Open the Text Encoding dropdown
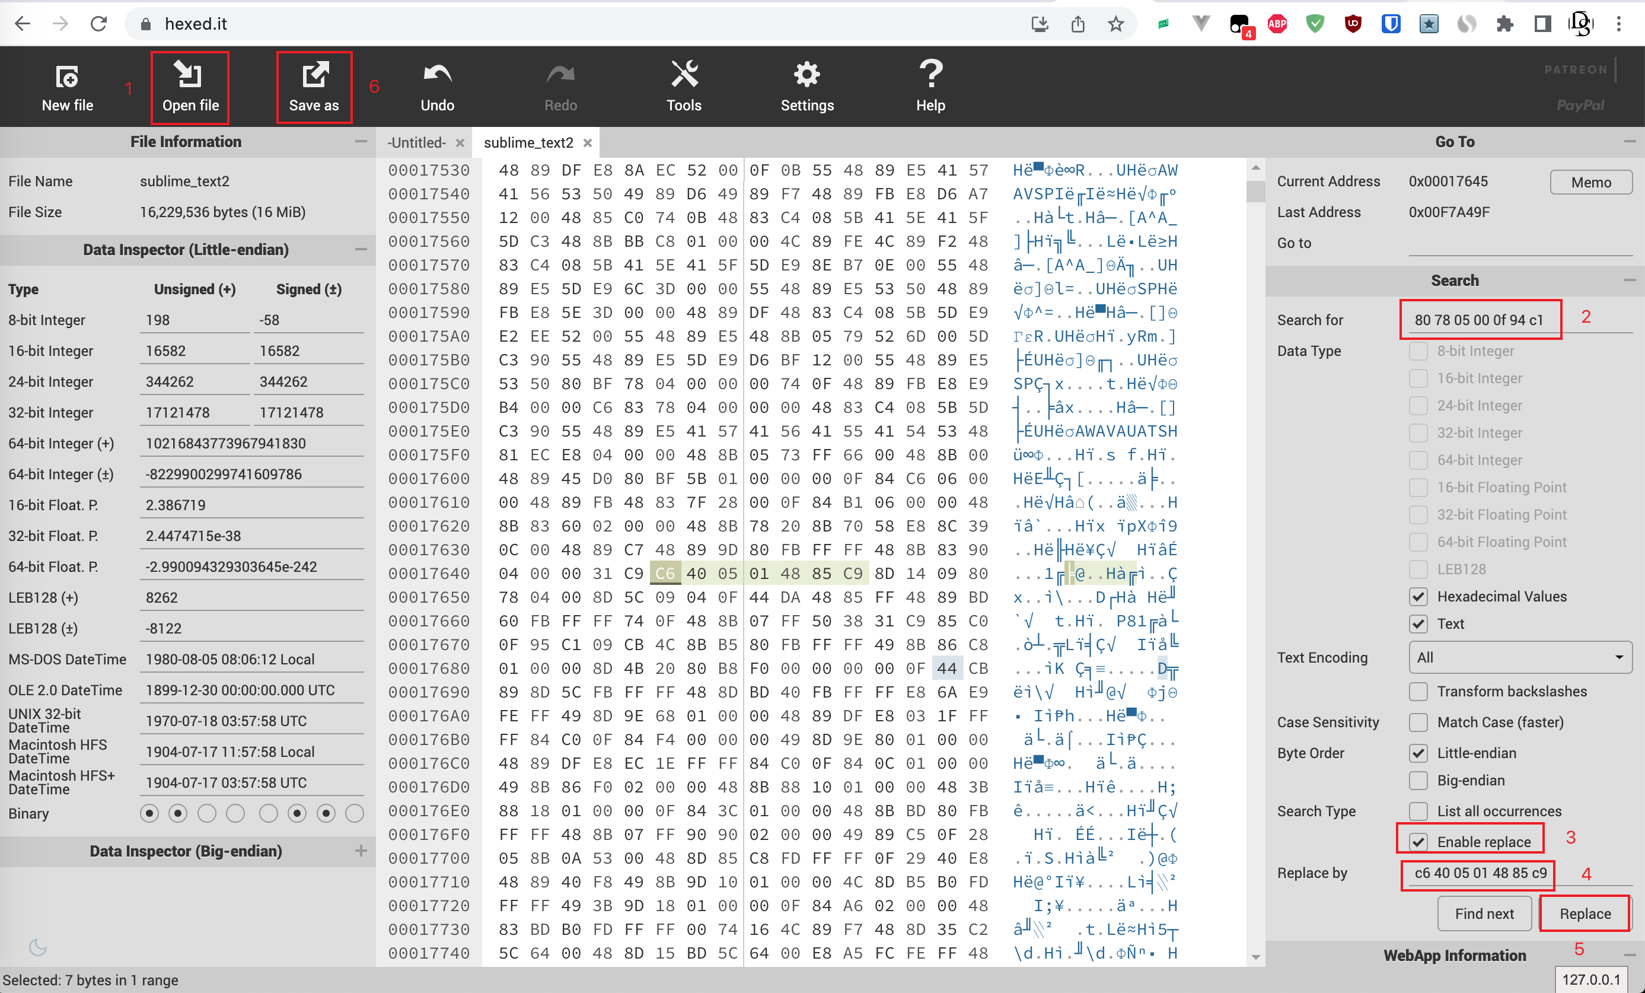The image size is (1645, 993). click(1519, 658)
